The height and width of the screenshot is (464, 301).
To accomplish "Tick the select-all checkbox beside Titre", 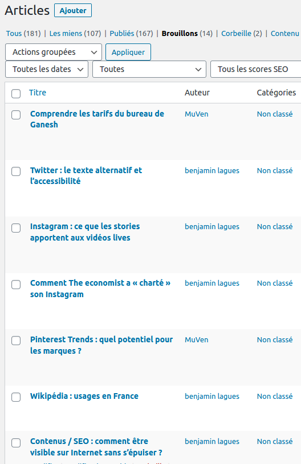I will pos(16,94).
